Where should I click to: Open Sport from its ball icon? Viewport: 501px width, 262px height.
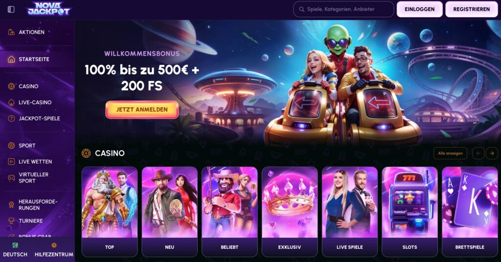(11, 146)
